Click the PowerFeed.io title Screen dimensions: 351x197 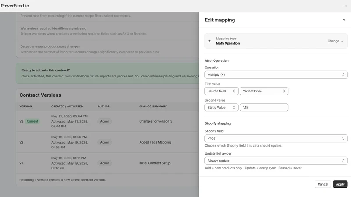click(x=15, y=6)
